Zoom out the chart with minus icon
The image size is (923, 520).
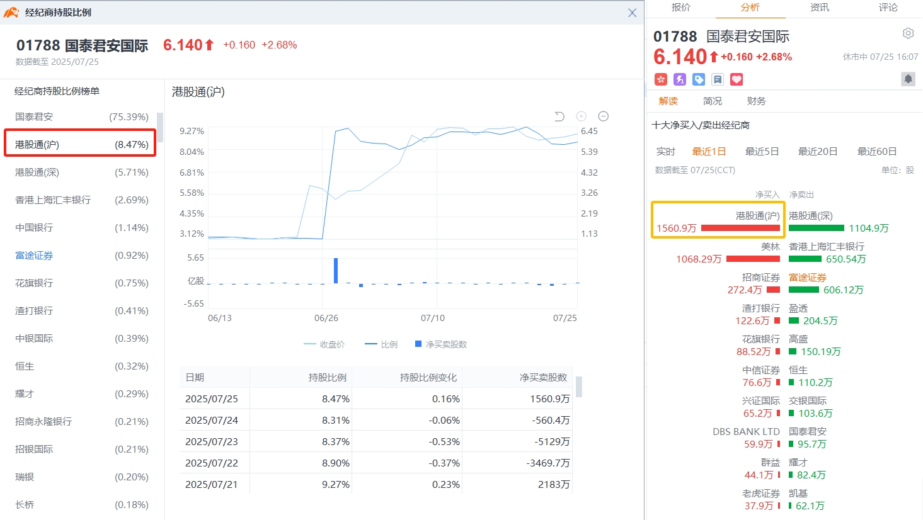(604, 116)
